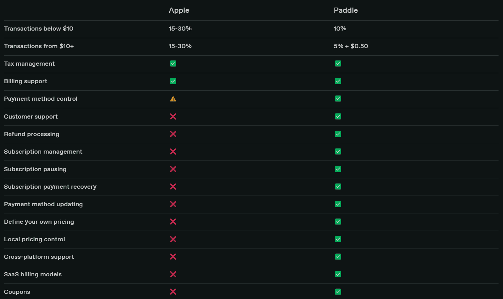Click Paddle check for Subscription management
This screenshot has width=503, height=299.
click(x=338, y=152)
